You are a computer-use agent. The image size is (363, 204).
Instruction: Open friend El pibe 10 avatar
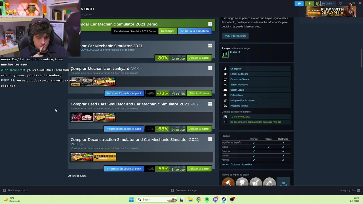point(225,54)
